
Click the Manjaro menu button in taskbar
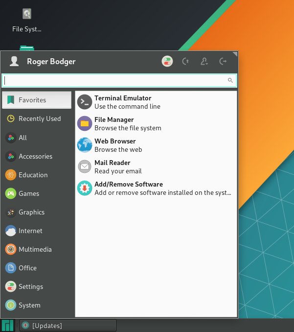coord(8,326)
